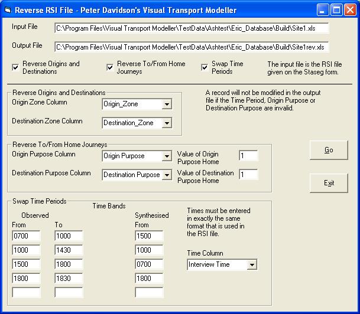This screenshot has width=360, height=314.
Task: Click in the Input File path field
Action: (x=192, y=28)
